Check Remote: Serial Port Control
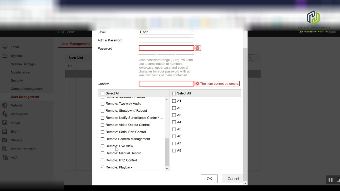The width and height of the screenshot is (340, 191). 103,132
